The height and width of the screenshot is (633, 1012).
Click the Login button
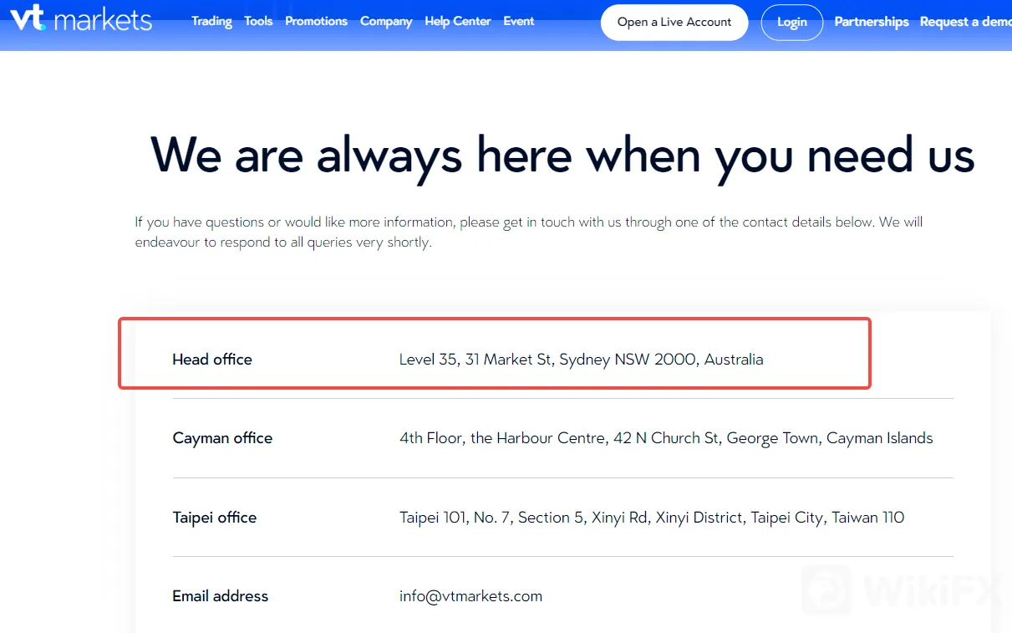792,22
